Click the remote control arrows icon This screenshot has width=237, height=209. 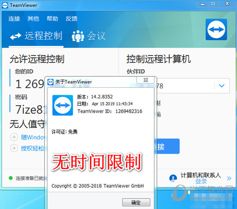[x=16, y=36]
